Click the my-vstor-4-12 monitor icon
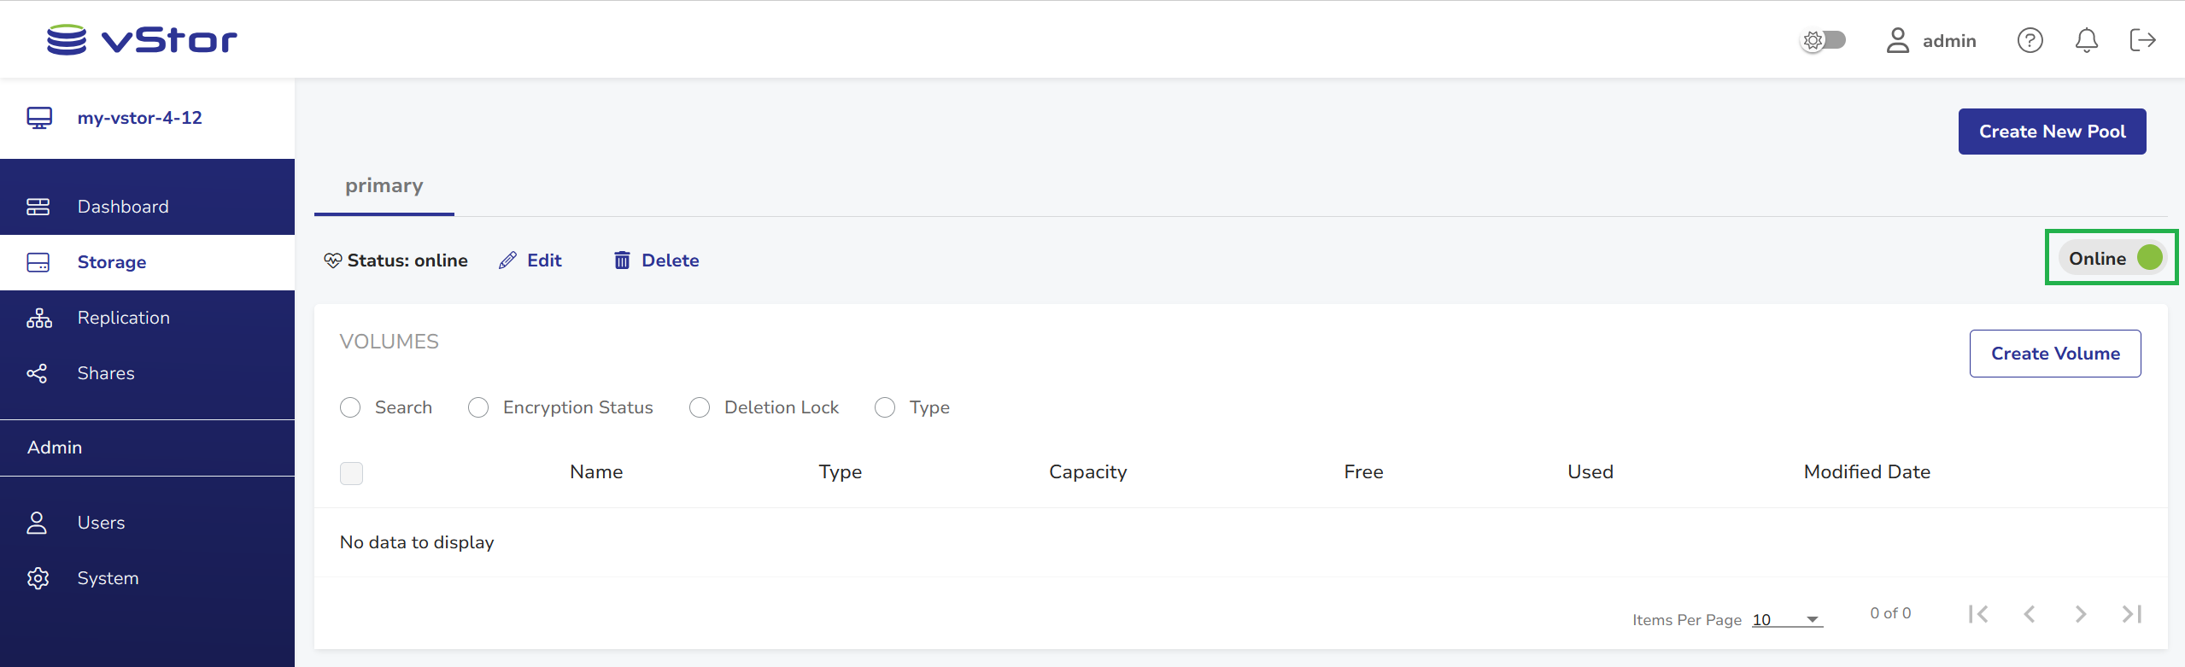 (x=39, y=118)
